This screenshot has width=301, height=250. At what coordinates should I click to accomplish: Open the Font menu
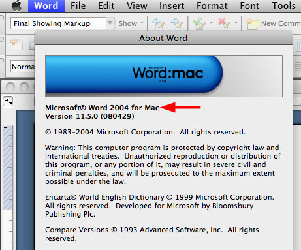point(249,6)
